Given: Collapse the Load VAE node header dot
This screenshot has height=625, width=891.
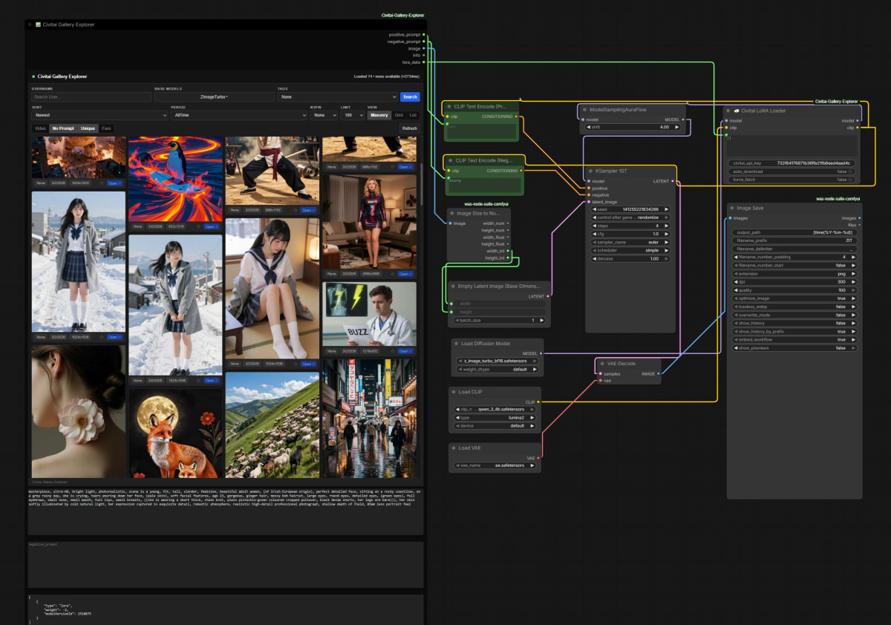Looking at the screenshot, I should click(x=454, y=448).
